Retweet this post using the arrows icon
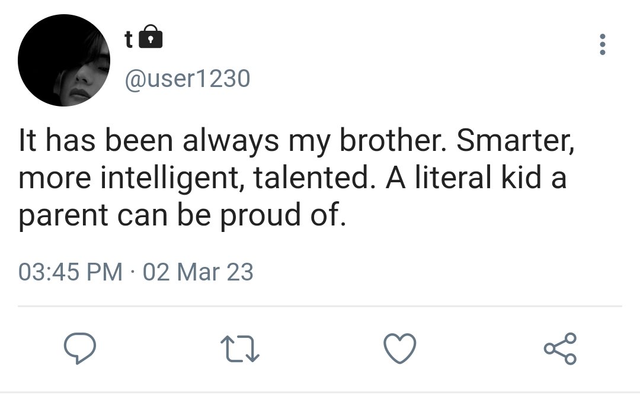640x403 pixels. (240, 349)
